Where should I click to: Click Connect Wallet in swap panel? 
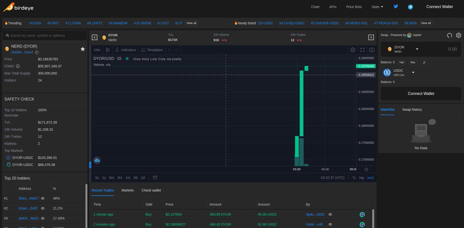(x=421, y=94)
